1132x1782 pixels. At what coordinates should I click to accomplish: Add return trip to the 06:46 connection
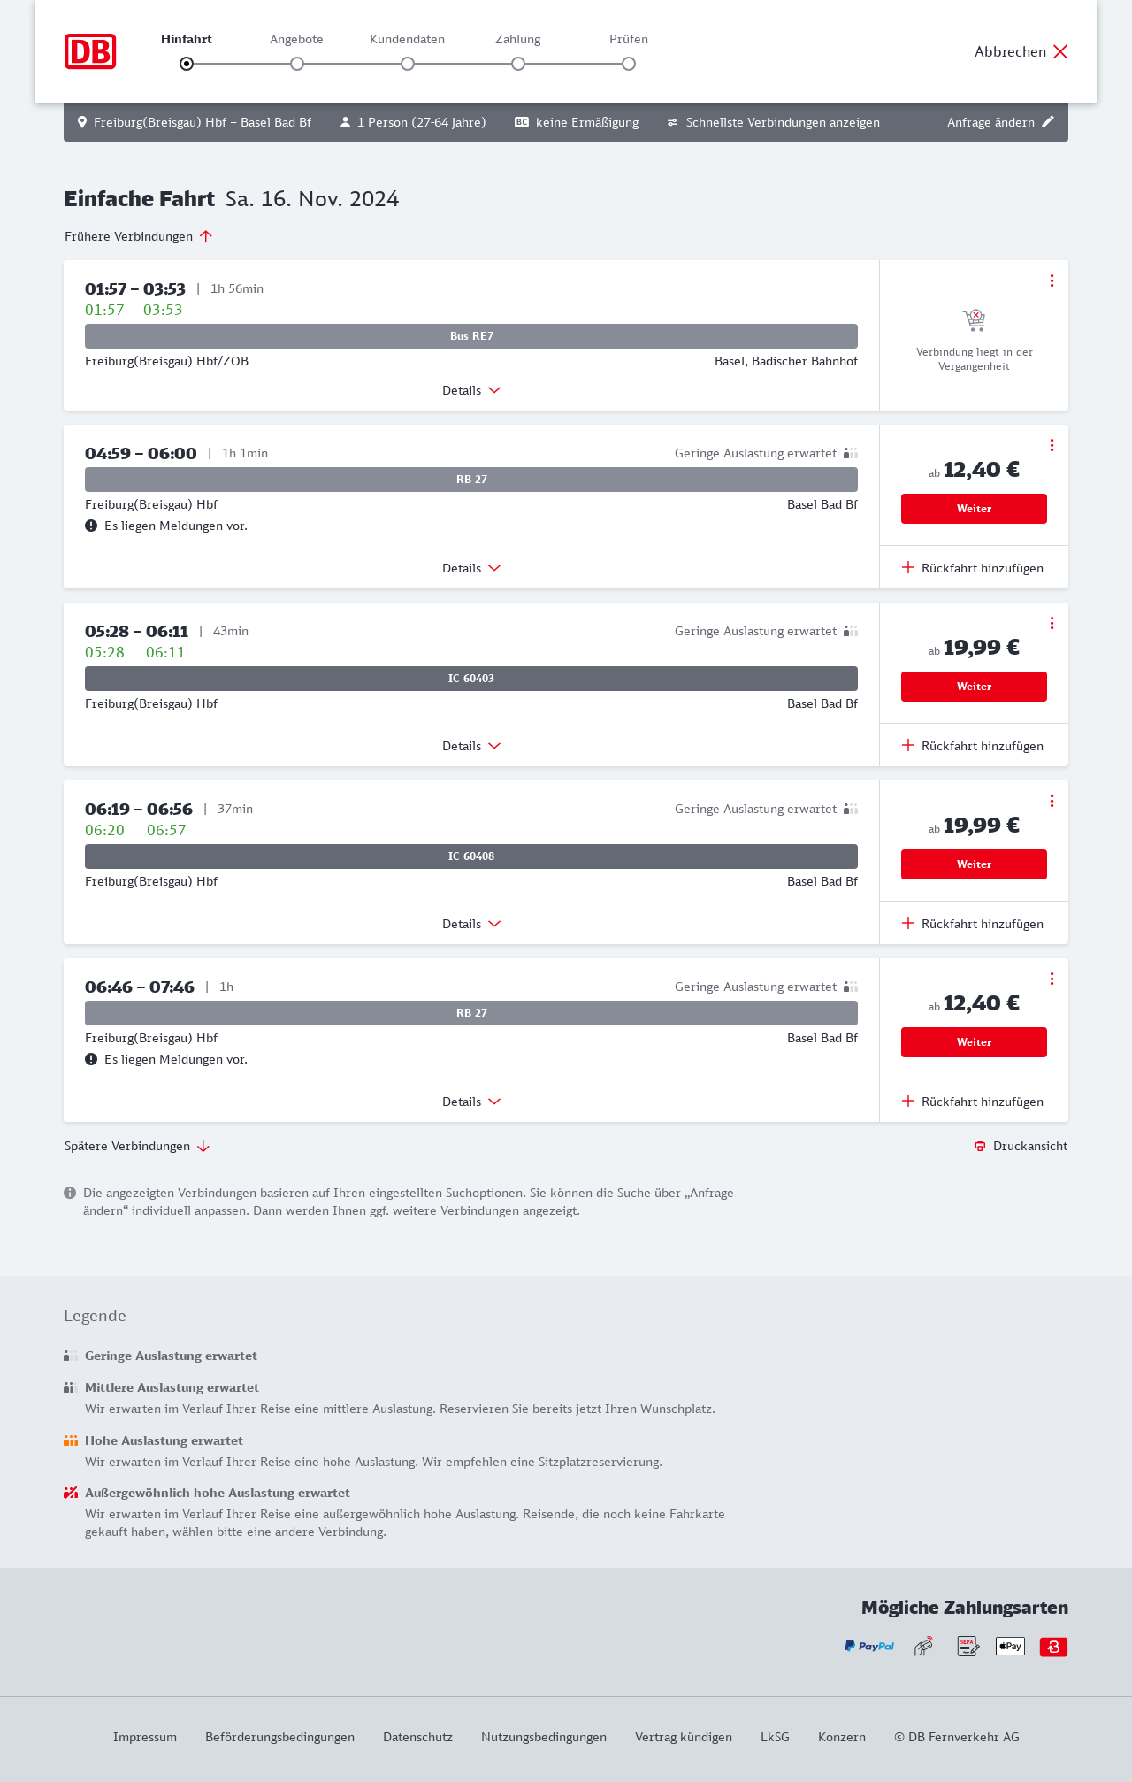click(973, 1102)
